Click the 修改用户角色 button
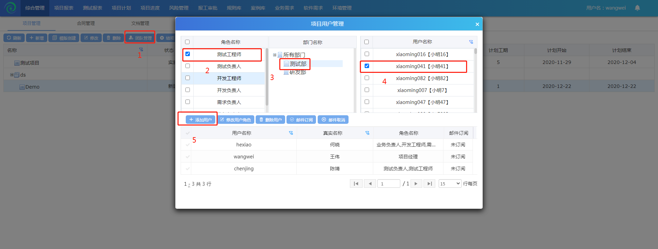The image size is (658, 249). coord(235,120)
